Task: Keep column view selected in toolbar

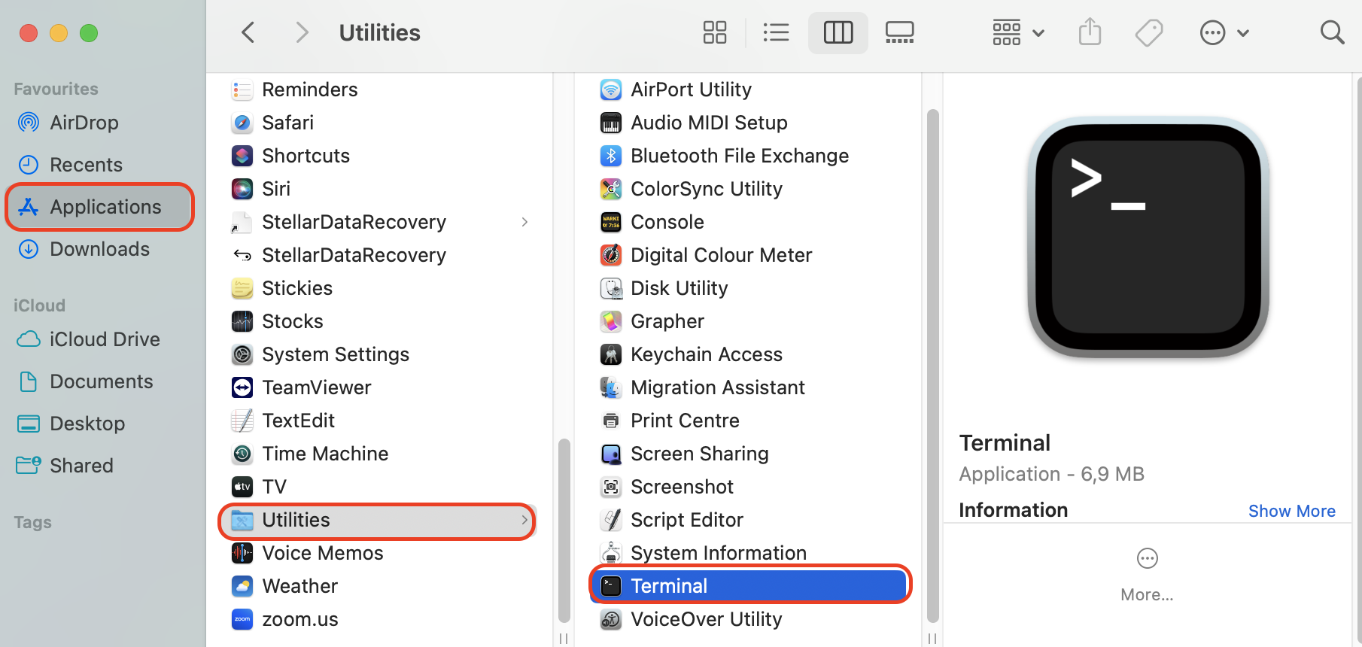Action: 838,32
